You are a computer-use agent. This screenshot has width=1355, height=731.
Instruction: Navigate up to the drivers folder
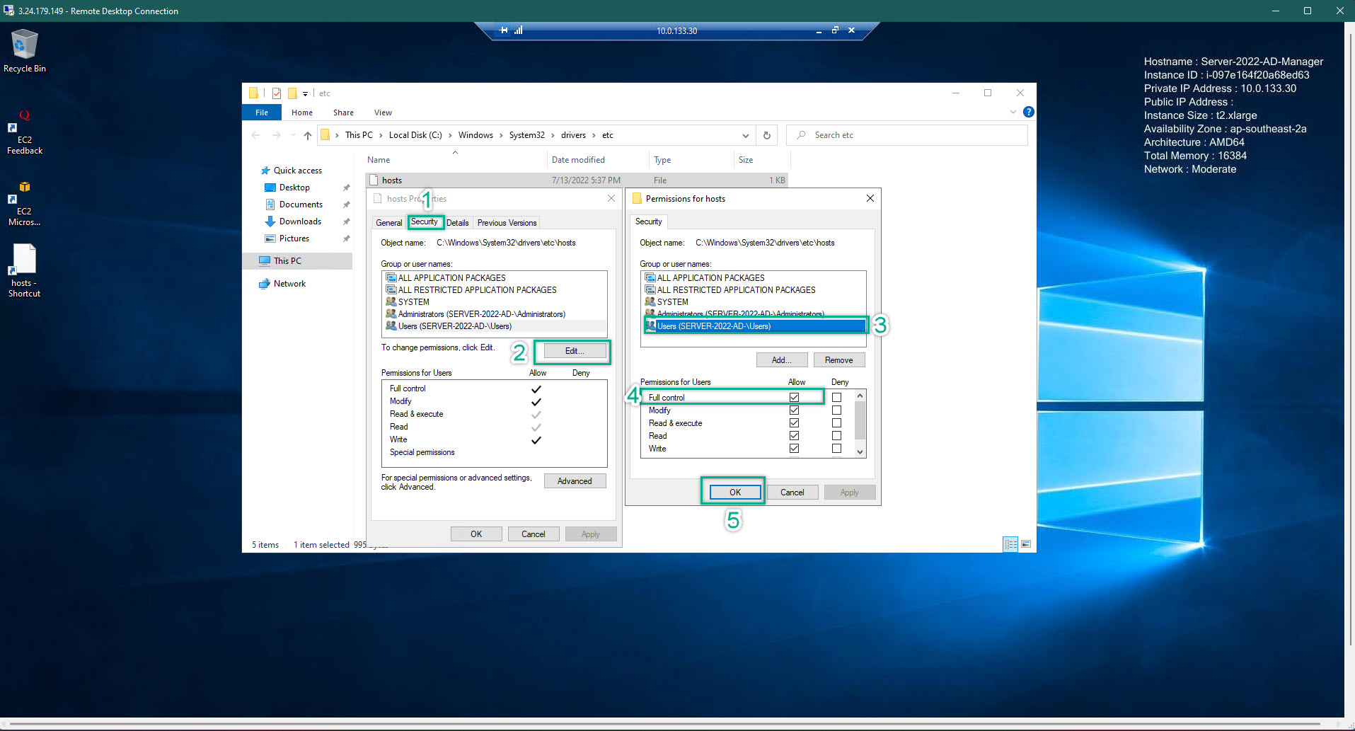pos(307,135)
